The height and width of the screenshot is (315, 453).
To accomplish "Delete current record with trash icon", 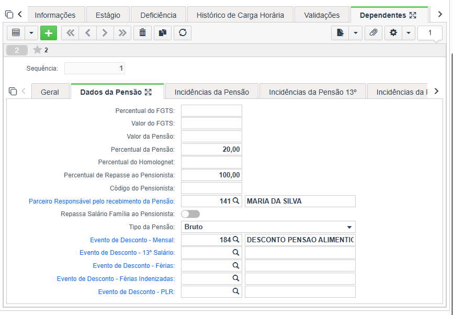I will point(142,33).
